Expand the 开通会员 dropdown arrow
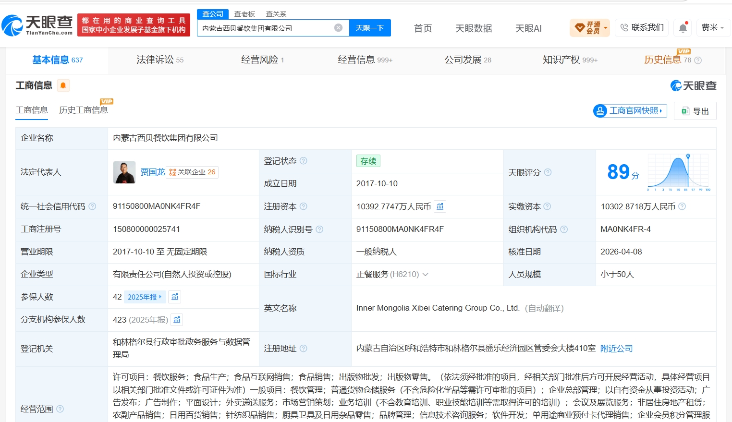 pyautogui.click(x=605, y=28)
